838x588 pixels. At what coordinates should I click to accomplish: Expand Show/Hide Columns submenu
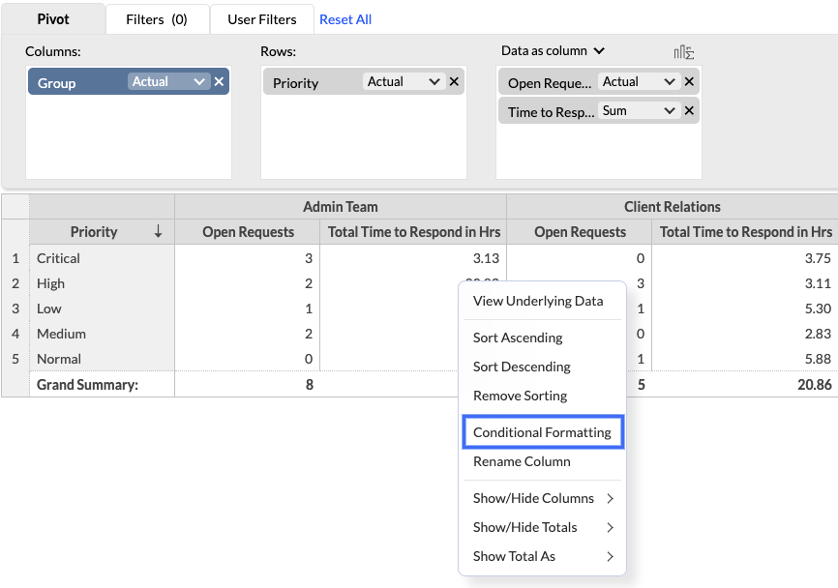point(542,498)
